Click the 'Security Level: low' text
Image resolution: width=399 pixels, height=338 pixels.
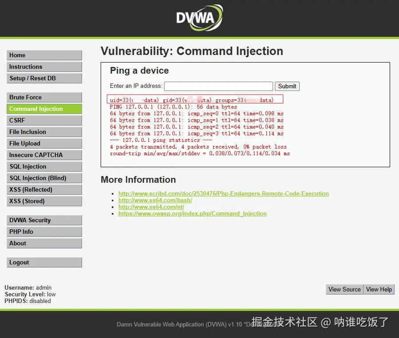pyautogui.click(x=30, y=294)
